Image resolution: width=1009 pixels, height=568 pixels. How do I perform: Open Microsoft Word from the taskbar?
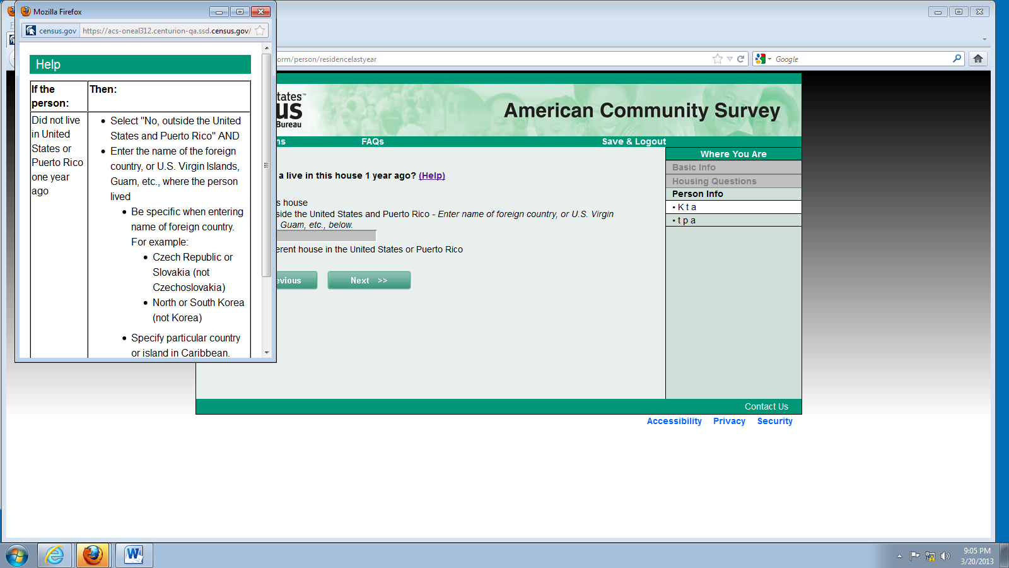click(x=133, y=555)
